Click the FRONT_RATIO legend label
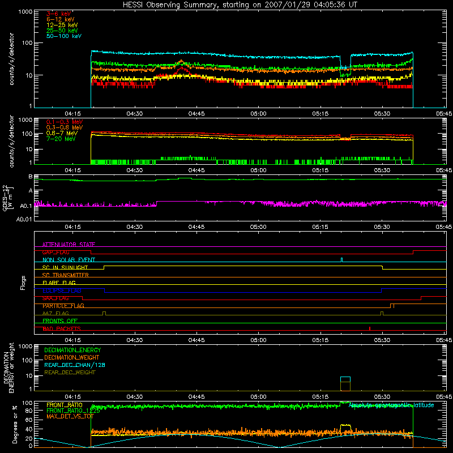Image resolution: width=453 pixels, height=453 pixels. pos(65,405)
